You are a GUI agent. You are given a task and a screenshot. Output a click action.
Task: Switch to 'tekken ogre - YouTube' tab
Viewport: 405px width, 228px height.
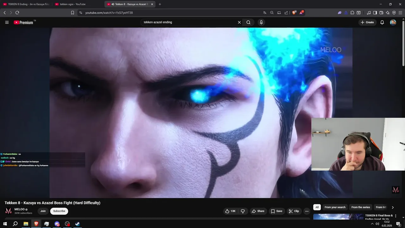click(x=78, y=4)
